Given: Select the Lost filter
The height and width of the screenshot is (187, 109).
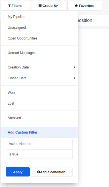Looking at the screenshot, I should pos(39,103).
